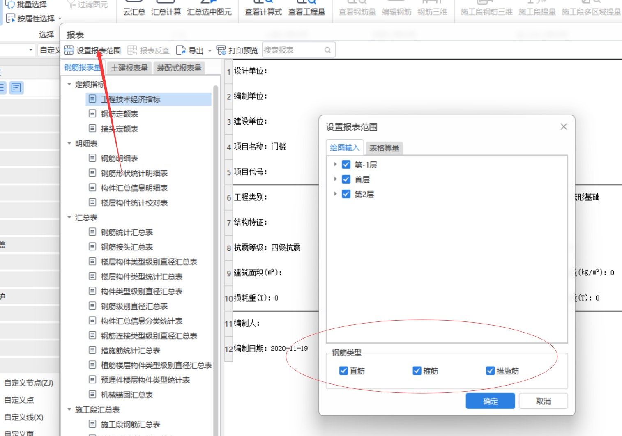Open 楼层构件类型级别直径汇总表 report icon
Viewport: 622px width, 436px height.
pyautogui.click(x=92, y=261)
